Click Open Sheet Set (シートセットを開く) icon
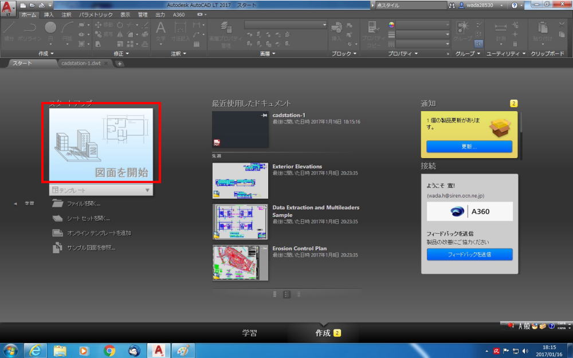 coord(57,218)
